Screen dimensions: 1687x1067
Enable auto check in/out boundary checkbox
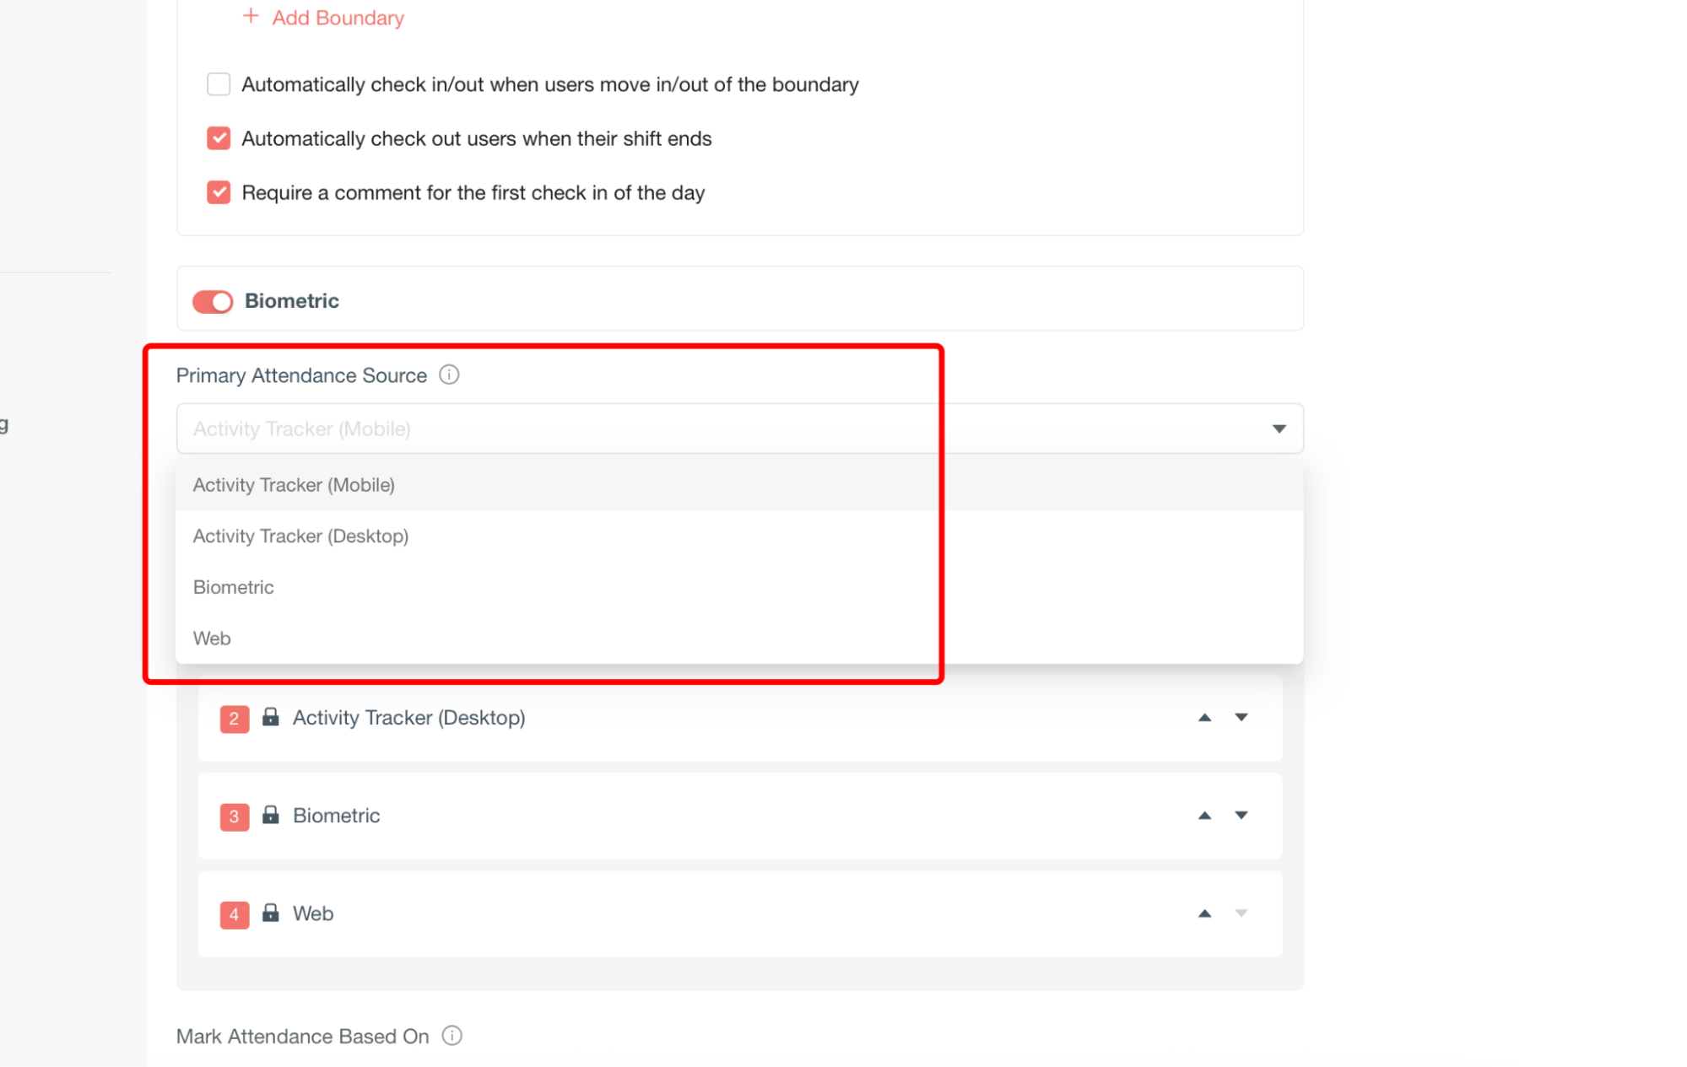[x=219, y=84]
